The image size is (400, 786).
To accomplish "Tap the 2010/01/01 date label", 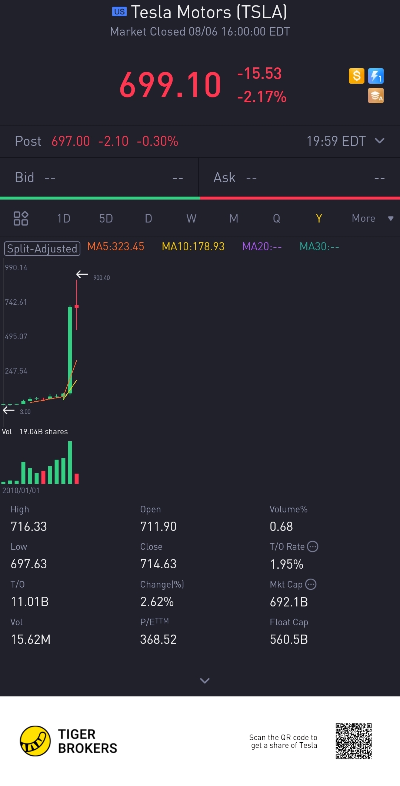I will (x=21, y=491).
